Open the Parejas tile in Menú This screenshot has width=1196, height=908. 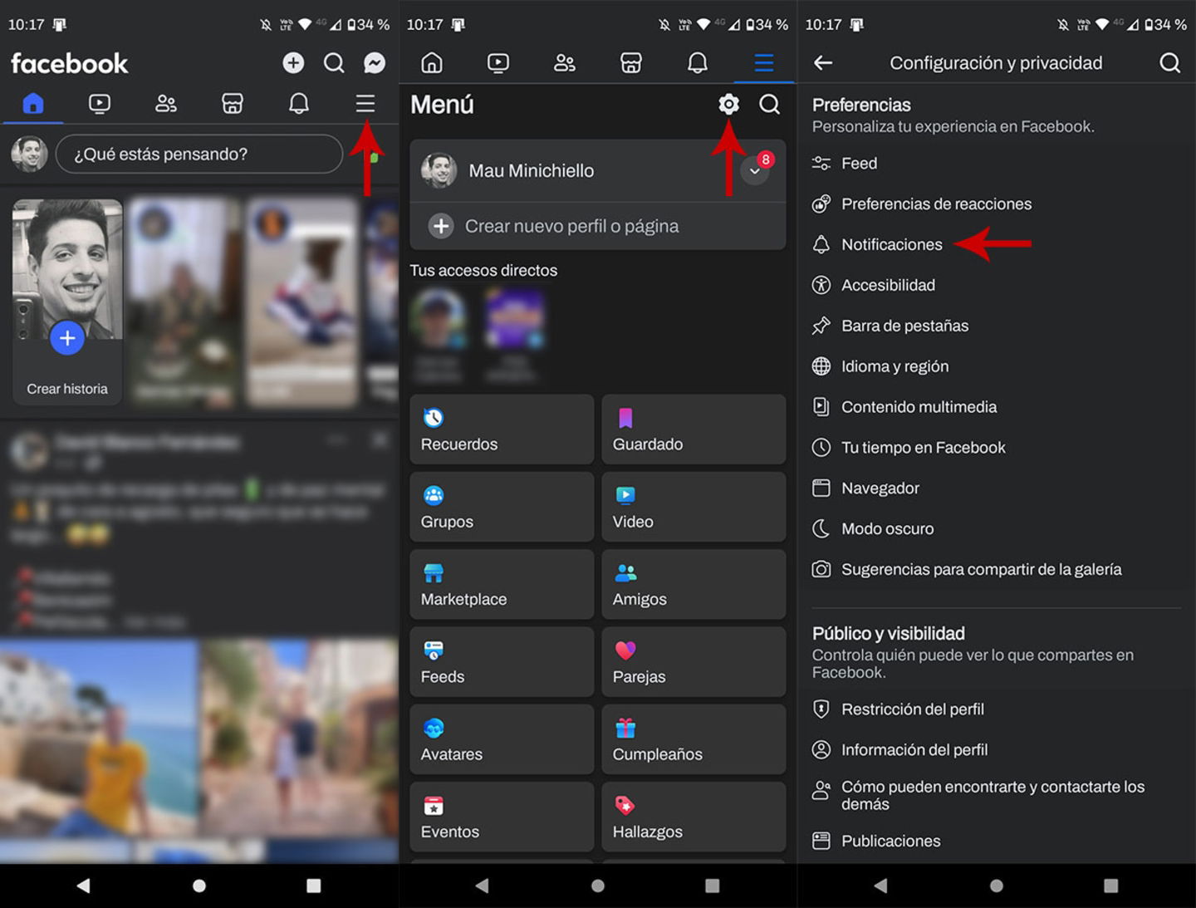(x=694, y=662)
